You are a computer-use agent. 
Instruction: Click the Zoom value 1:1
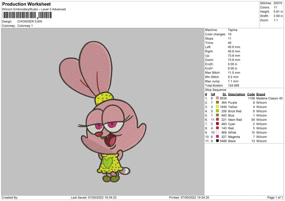tap(275, 20)
